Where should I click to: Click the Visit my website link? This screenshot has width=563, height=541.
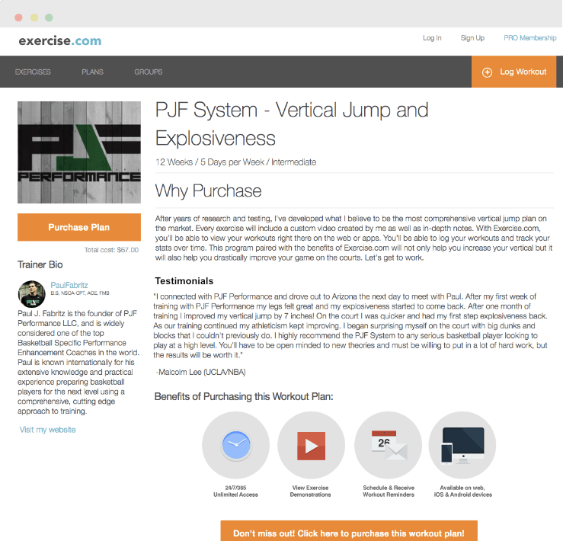point(48,430)
